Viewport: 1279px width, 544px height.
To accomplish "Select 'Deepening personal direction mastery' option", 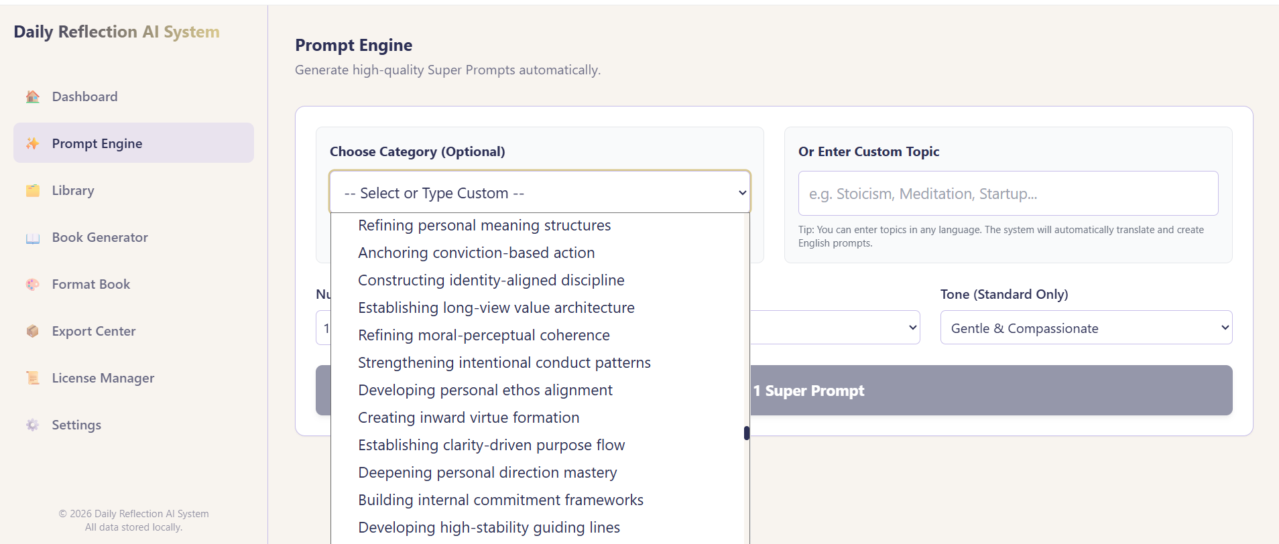I will (x=487, y=472).
